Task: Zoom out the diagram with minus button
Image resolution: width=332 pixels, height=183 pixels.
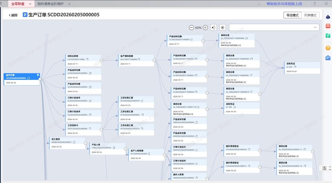Action: click(x=192, y=28)
